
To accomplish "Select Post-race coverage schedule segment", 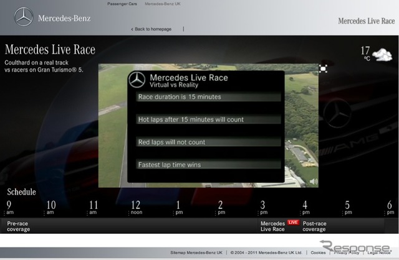I will (x=314, y=226).
